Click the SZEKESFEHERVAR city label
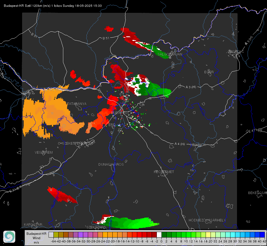 click(x=78, y=143)
